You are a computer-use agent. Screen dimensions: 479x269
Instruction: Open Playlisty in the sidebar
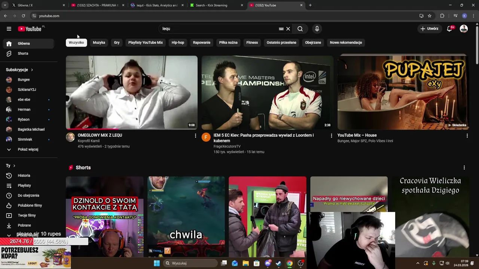pyautogui.click(x=28, y=185)
